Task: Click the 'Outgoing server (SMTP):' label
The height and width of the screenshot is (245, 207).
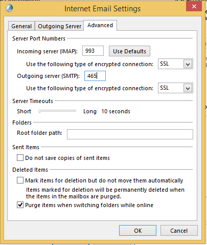Action: coord(48,76)
